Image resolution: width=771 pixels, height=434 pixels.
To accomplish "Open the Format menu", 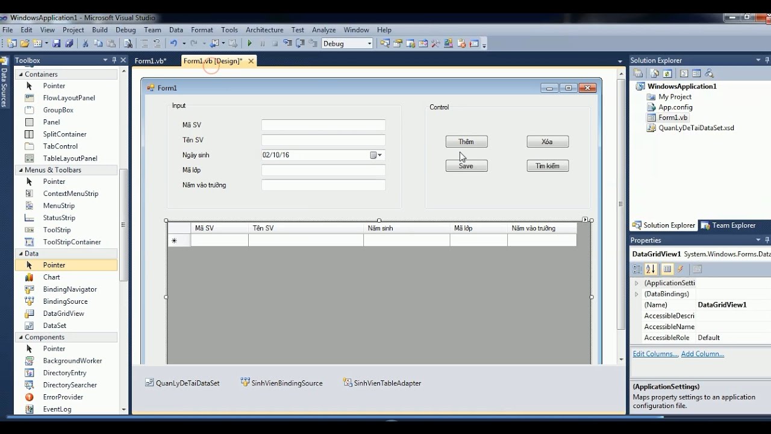I will 202,30.
